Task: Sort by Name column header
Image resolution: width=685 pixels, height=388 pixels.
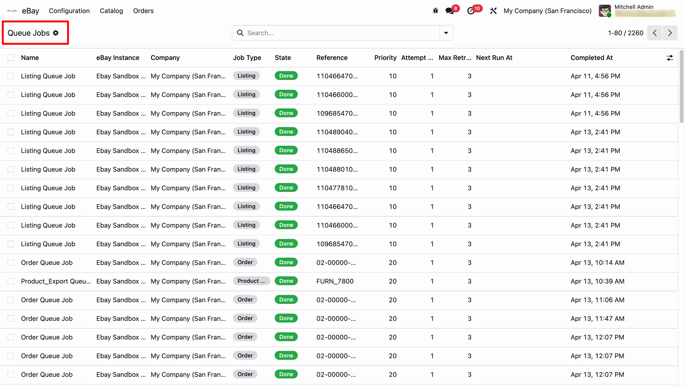Action: (30, 58)
